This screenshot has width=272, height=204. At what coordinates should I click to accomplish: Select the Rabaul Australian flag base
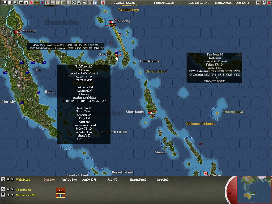tap(117, 52)
